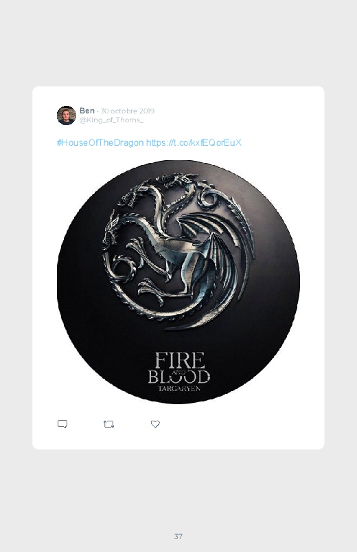This screenshot has width=357, height=552.
Task: Click the reply speech bubble icon
Action: click(x=62, y=424)
